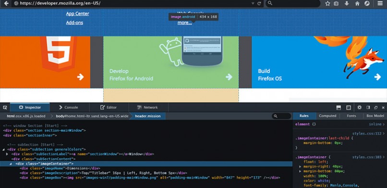Open the Add-ons link
The height and width of the screenshot is (188, 387).
coord(74,22)
